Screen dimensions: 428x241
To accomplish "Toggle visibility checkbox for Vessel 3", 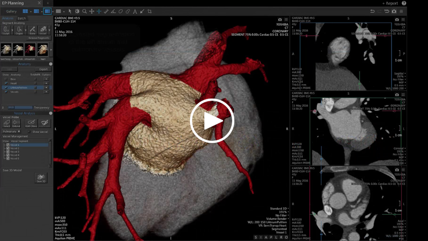I will (8, 152).
